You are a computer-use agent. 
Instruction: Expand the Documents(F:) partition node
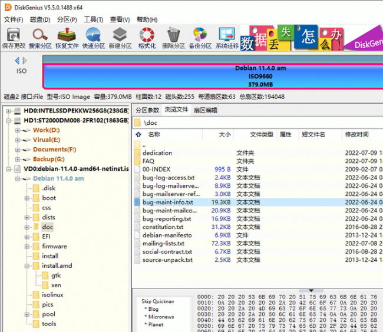[17, 150]
